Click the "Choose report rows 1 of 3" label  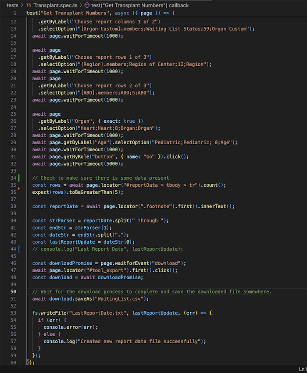[x=111, y=57]
